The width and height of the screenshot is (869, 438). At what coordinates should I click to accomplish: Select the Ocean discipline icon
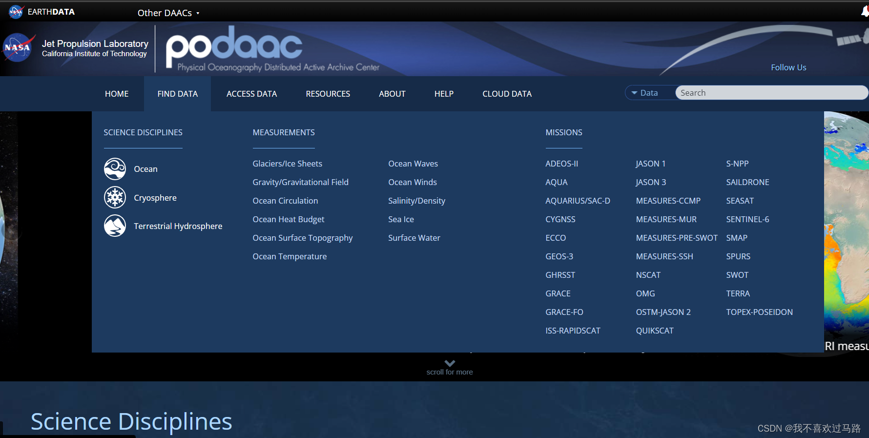[115, 169]
